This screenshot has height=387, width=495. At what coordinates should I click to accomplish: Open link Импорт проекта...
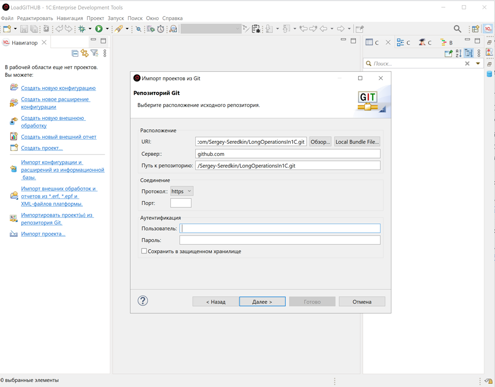43,234
